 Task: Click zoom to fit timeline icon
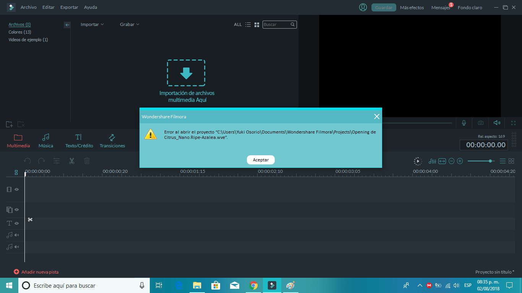(442, 161)
